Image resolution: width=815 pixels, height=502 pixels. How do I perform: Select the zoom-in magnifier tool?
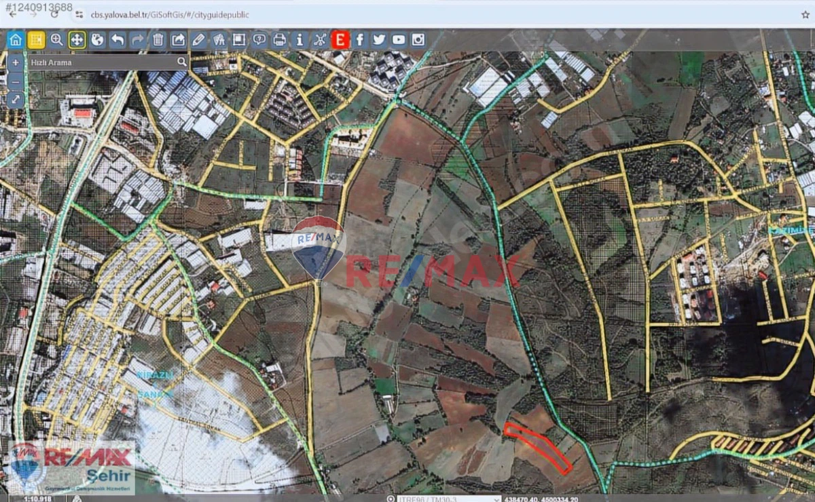tap(56, 40)
